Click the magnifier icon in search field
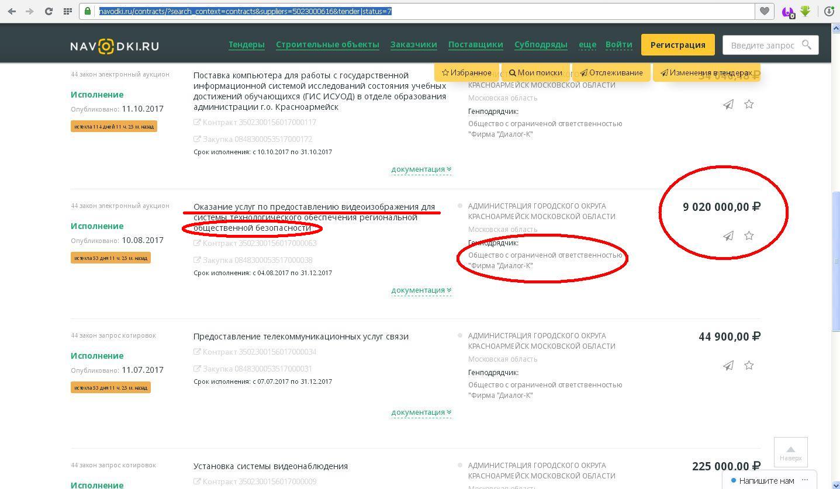This screenshot has height=489, width=840. [807, 45]
